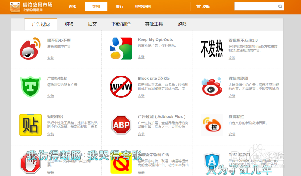Open the 广告过滤 (Adblock Plus) title

pos(162,116)
